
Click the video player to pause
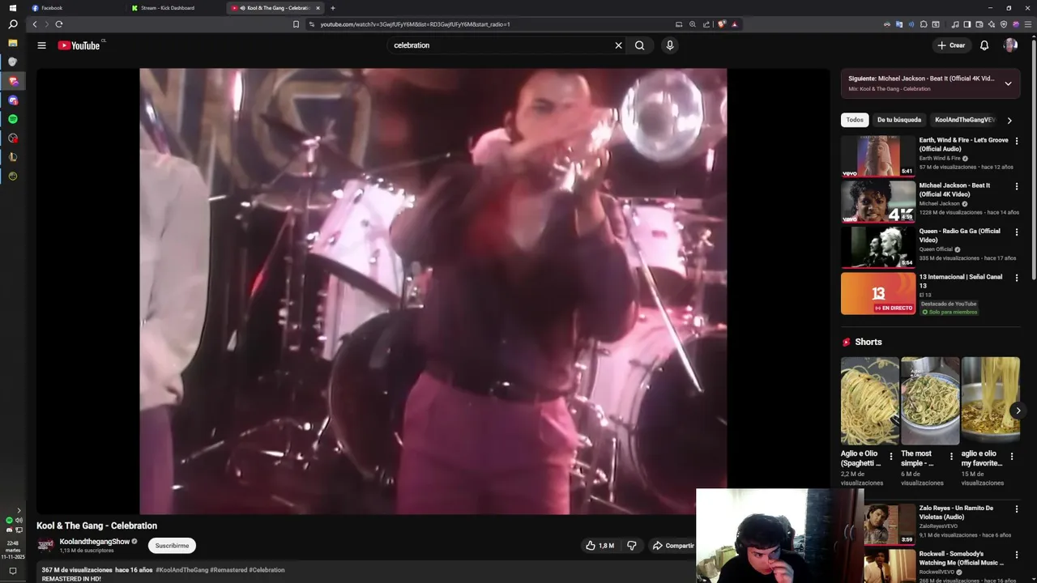(x=433, y=291)
